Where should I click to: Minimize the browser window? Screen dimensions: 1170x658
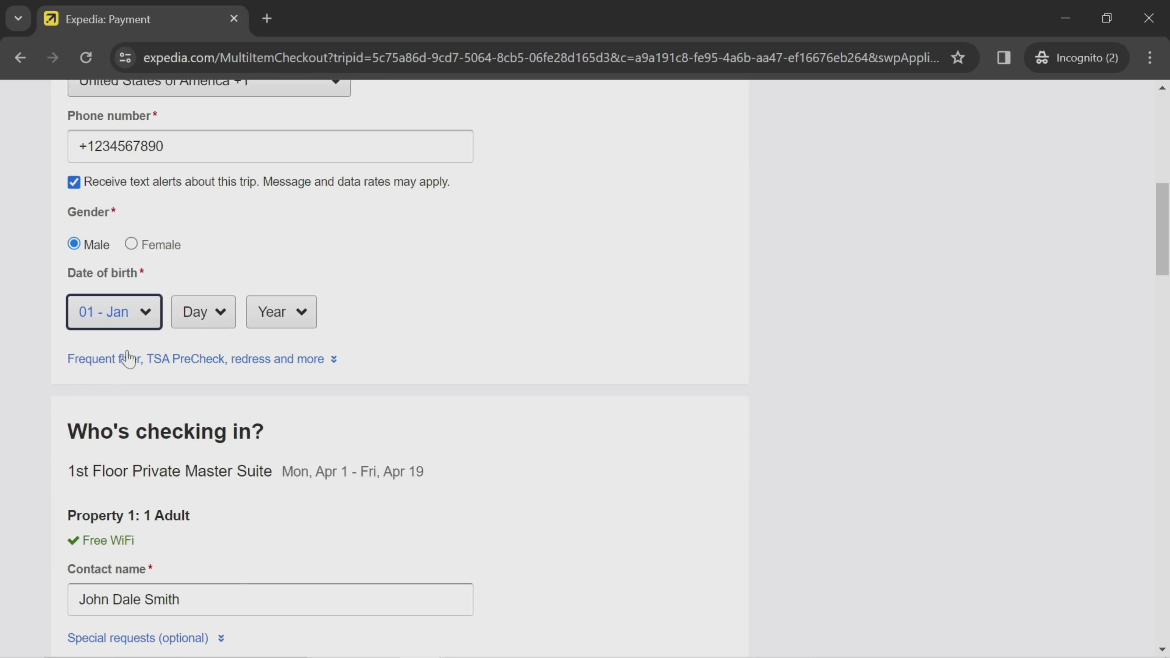pyautogui.click(x=1065, y=18)
